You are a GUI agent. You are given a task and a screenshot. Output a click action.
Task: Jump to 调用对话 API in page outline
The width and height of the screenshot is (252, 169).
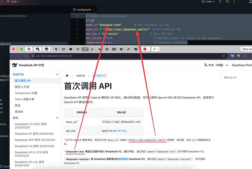pyautogui.click(x=230, y=78)
